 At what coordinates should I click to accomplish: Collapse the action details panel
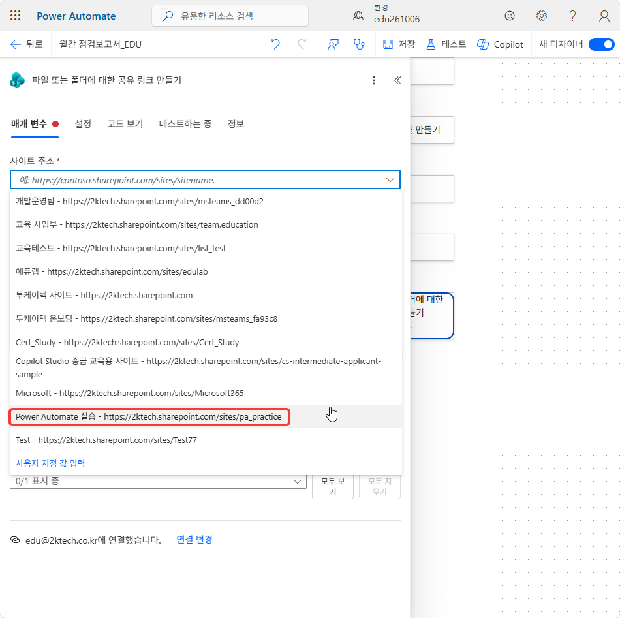pyautogui.click(x=397, y=80)
